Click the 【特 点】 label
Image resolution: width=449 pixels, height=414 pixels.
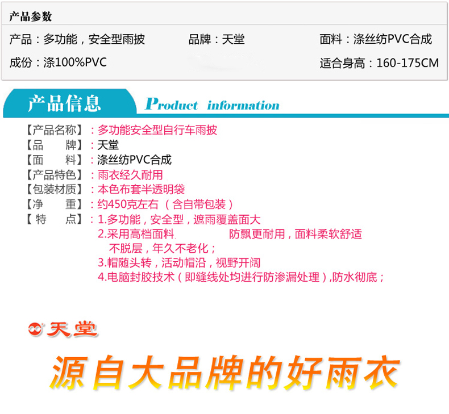coord(55,219)
